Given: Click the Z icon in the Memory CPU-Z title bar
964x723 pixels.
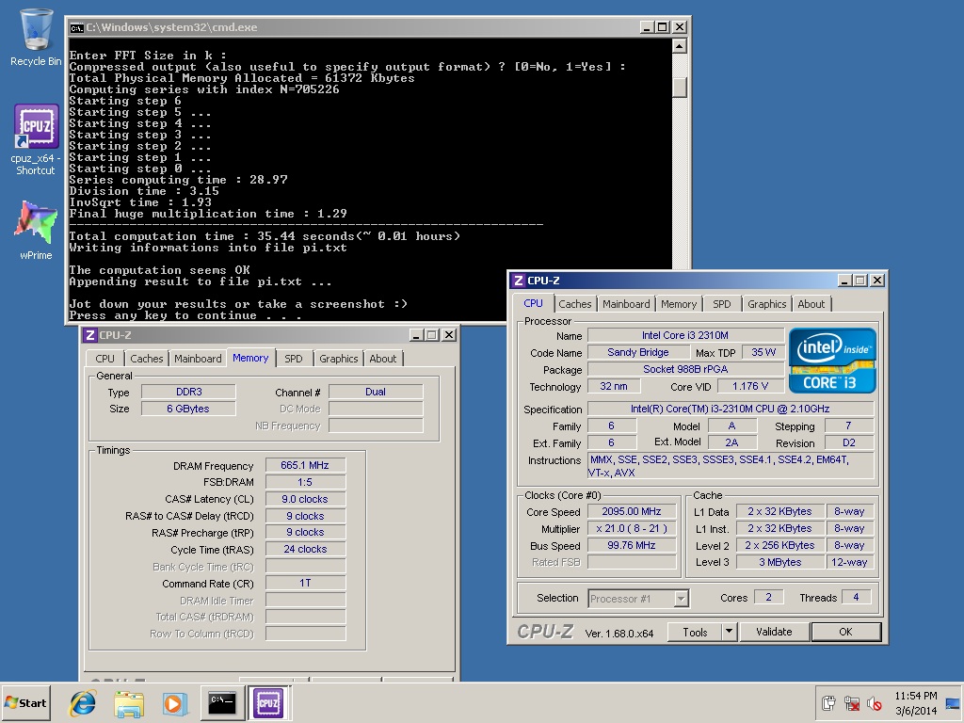Looking at the screenshot, I should tap(89, 335).
